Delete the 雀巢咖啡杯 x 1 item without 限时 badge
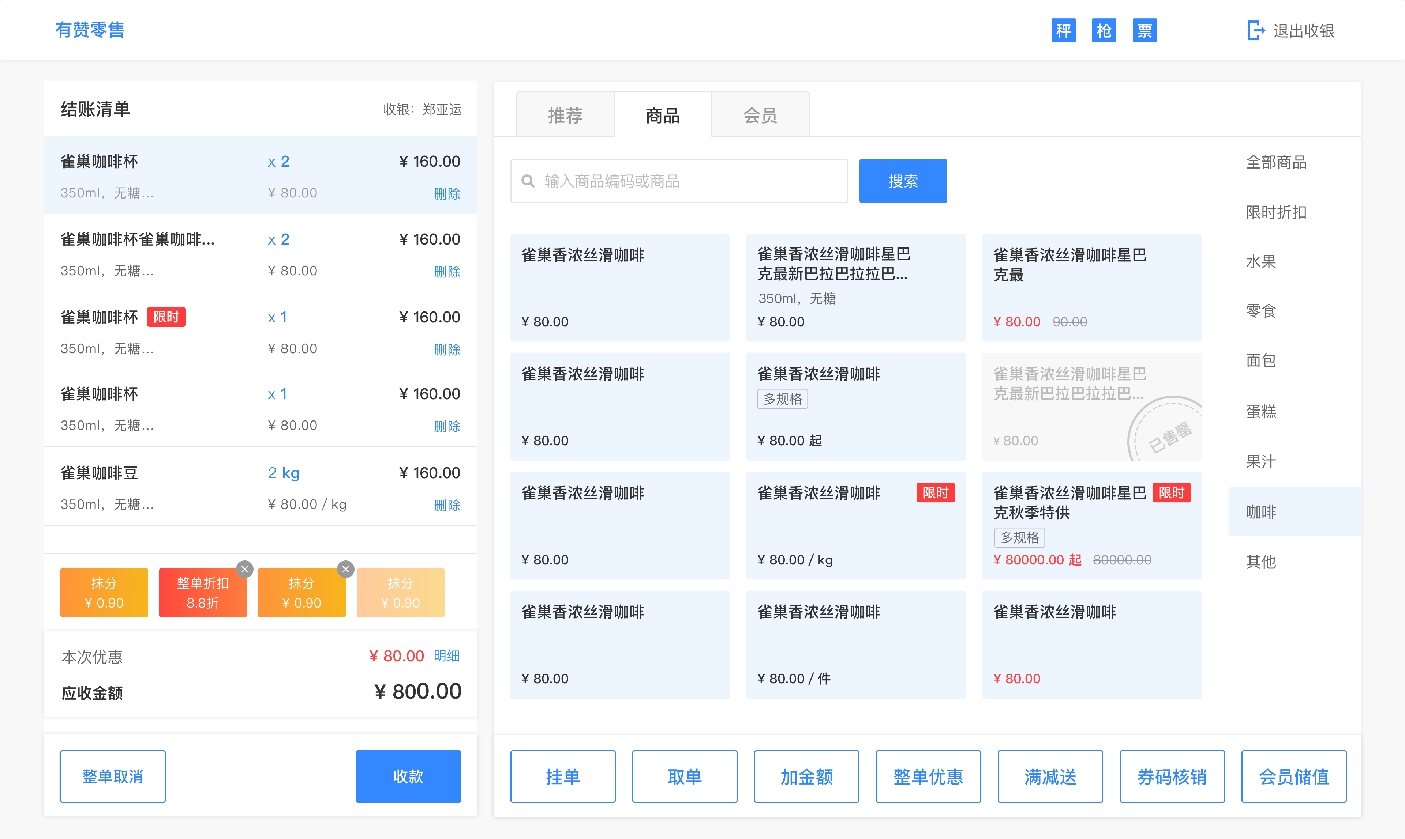Viewport: 1405px width, 839px height. pyautogui.click(x=446, y=426)
